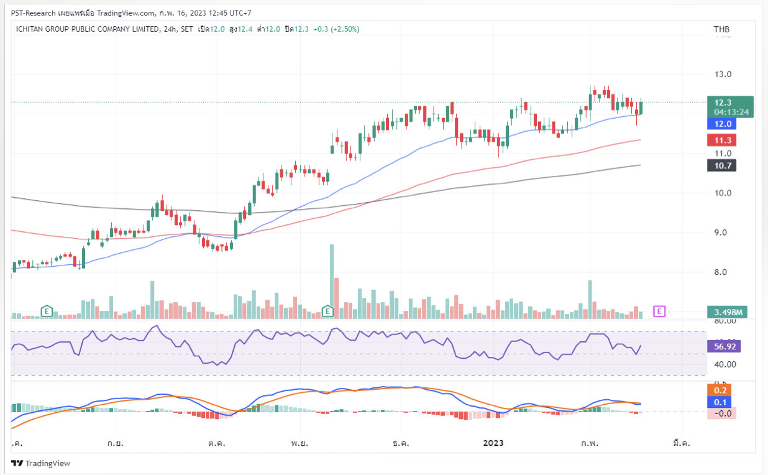Click the THB currency label

721,29
